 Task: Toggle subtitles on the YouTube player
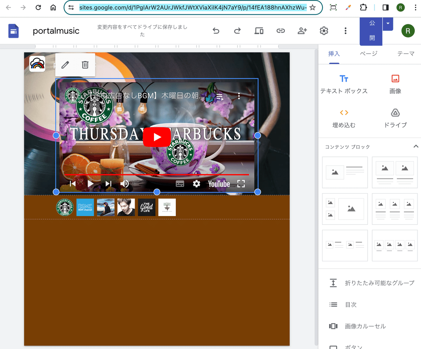180,184
